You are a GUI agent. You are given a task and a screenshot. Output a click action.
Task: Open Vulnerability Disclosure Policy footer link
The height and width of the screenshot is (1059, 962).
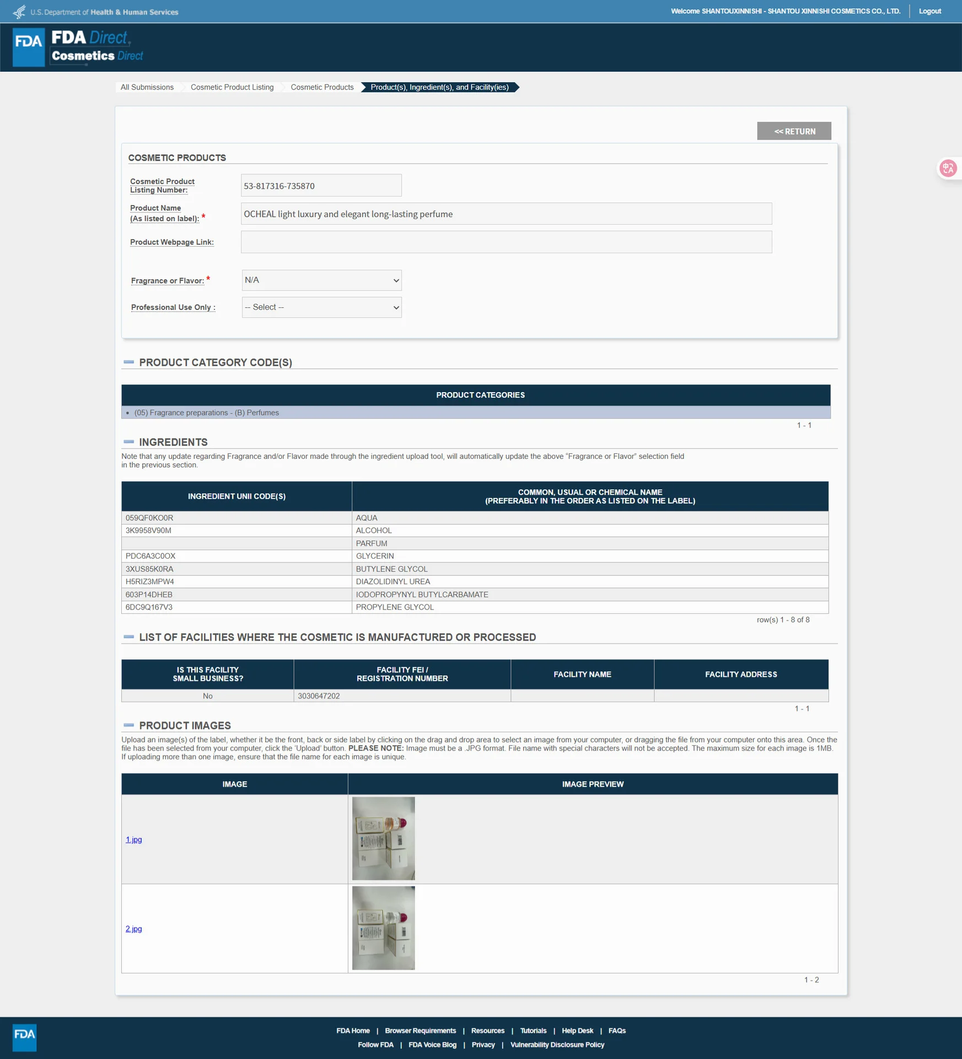point(557,1045)
